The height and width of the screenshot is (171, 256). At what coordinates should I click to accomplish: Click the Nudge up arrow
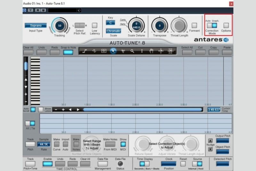[210, 141]
